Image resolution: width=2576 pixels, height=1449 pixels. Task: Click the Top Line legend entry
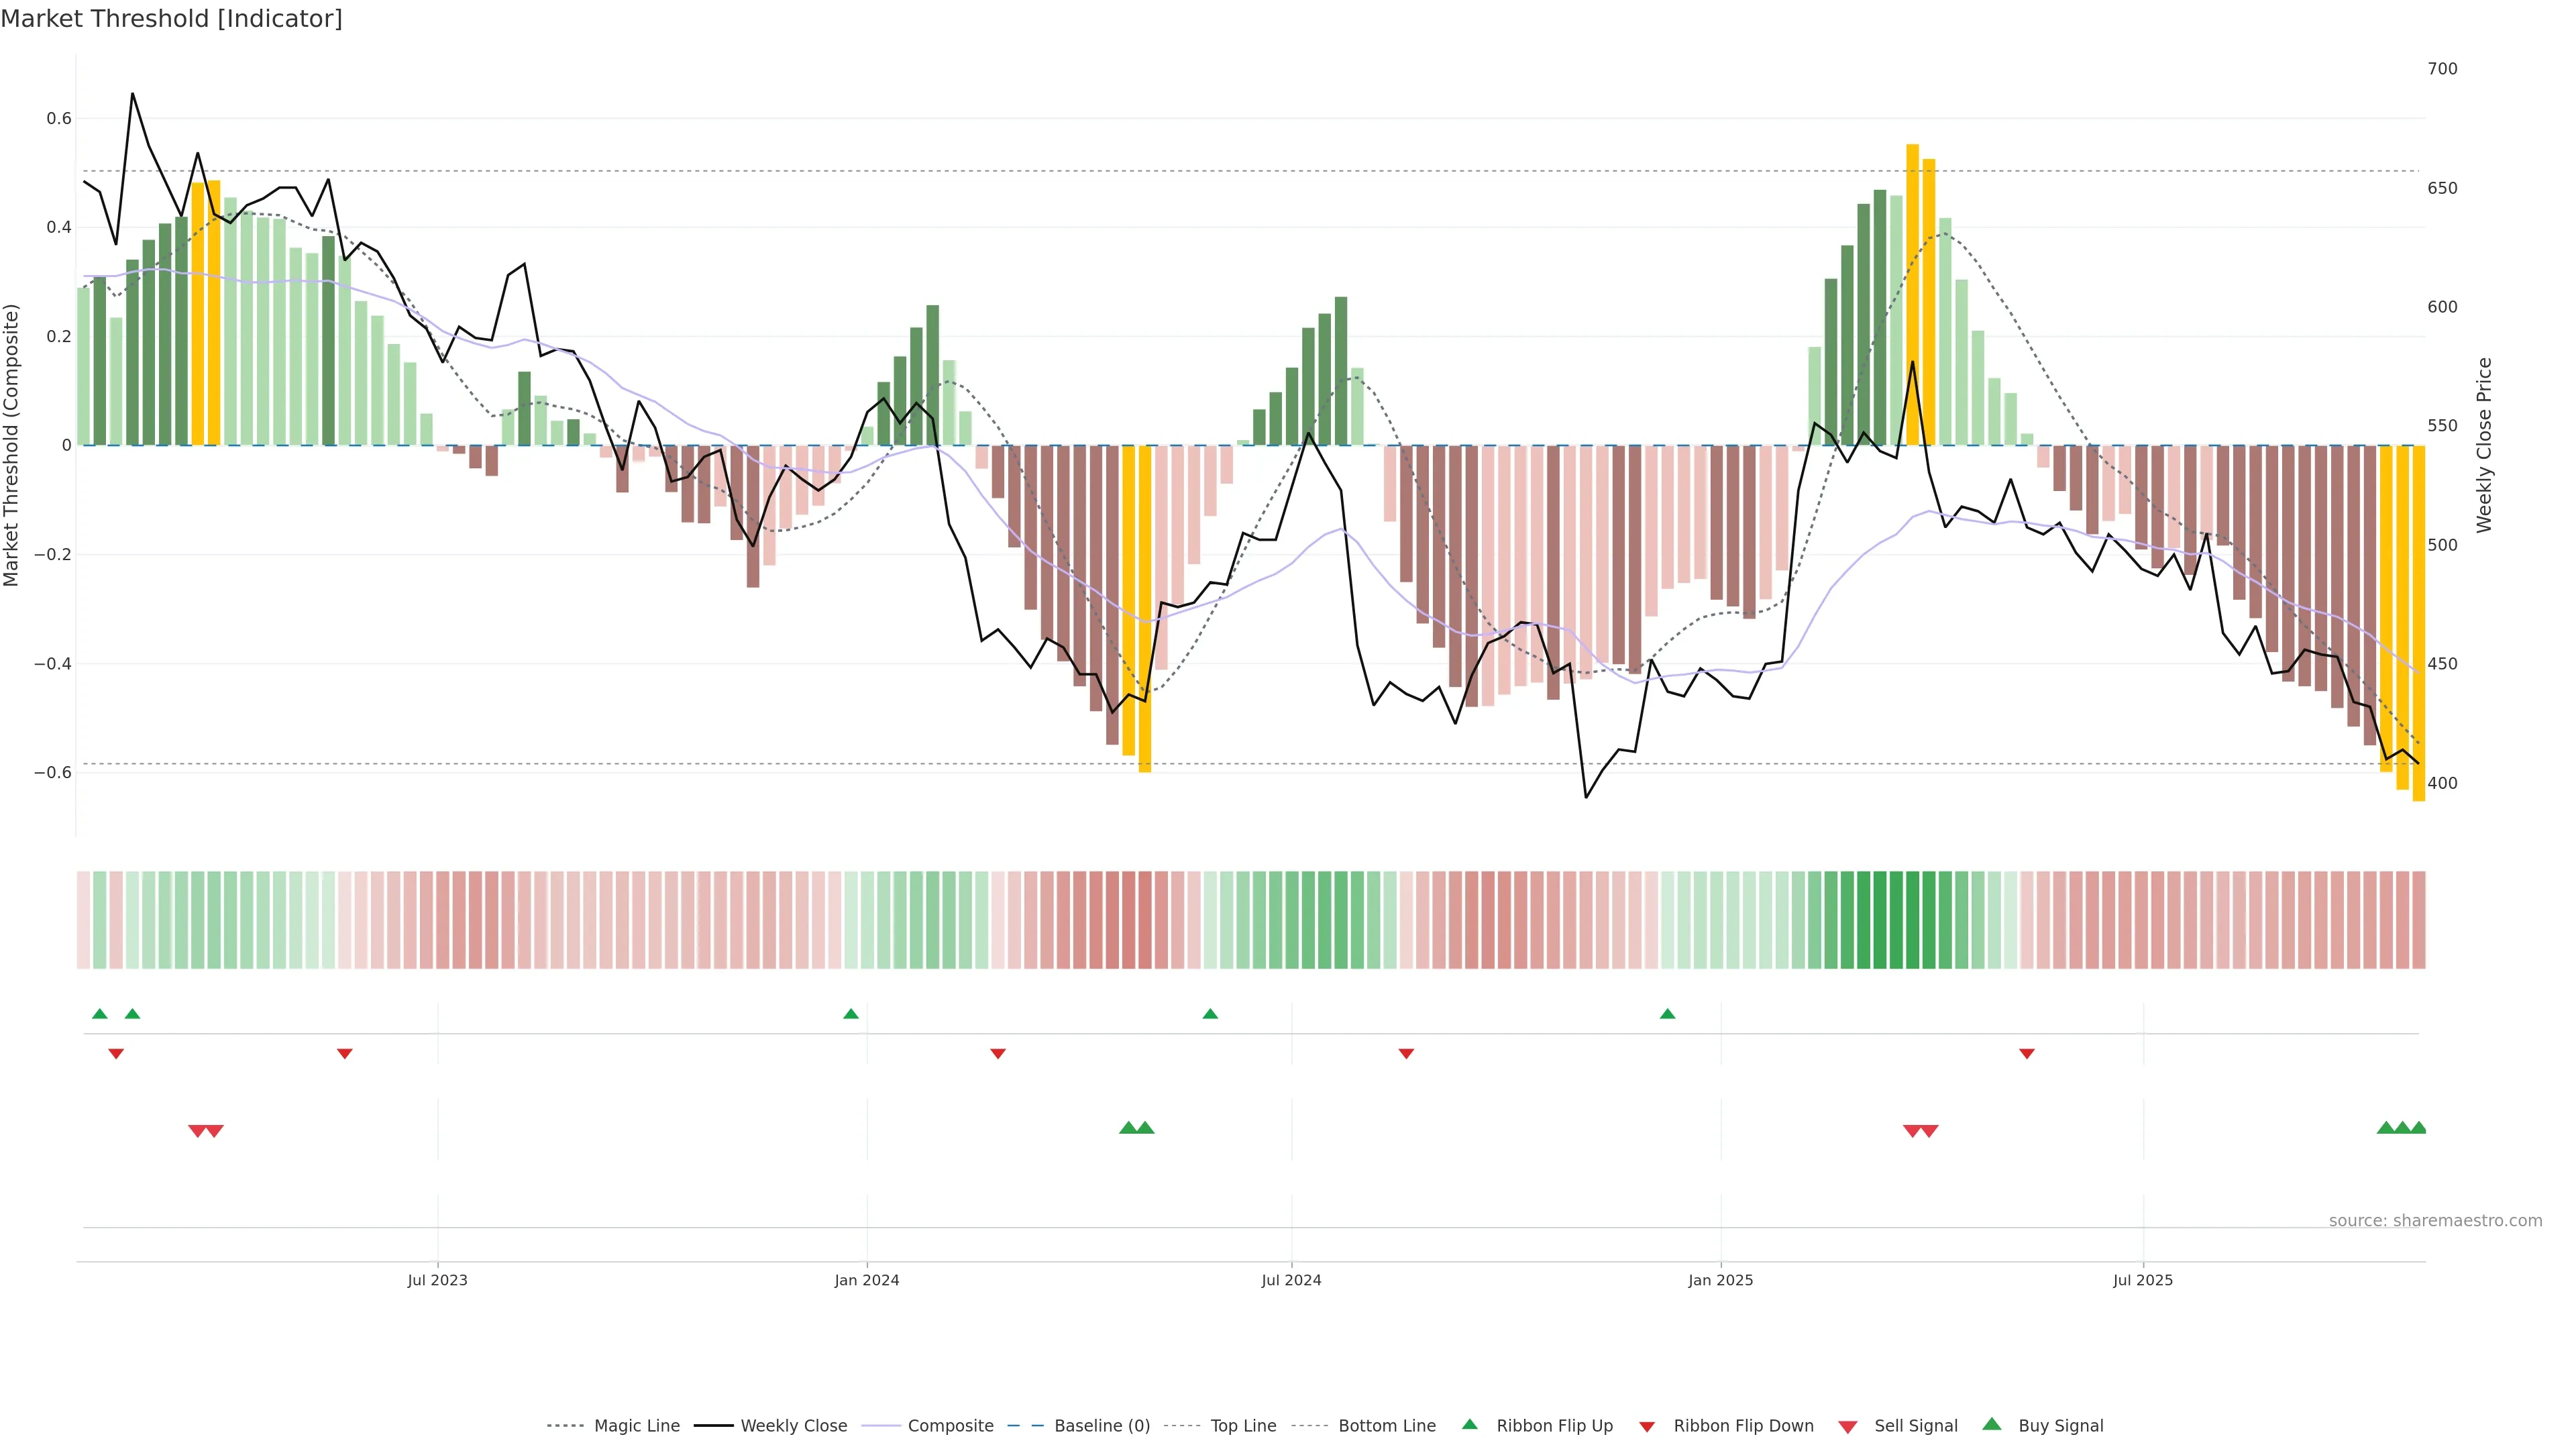[x=1243, y=1425]
